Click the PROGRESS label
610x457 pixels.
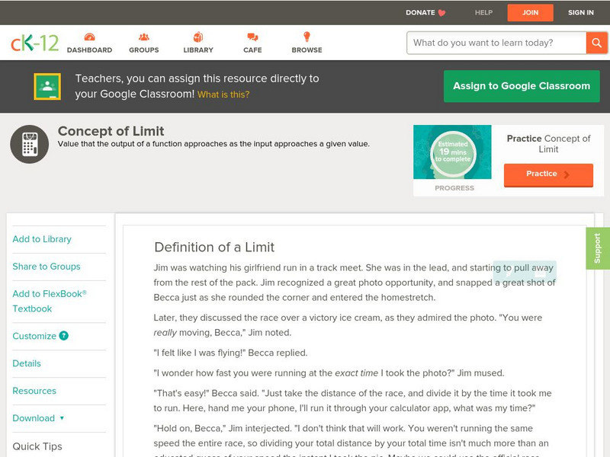[x=454, y=188]
